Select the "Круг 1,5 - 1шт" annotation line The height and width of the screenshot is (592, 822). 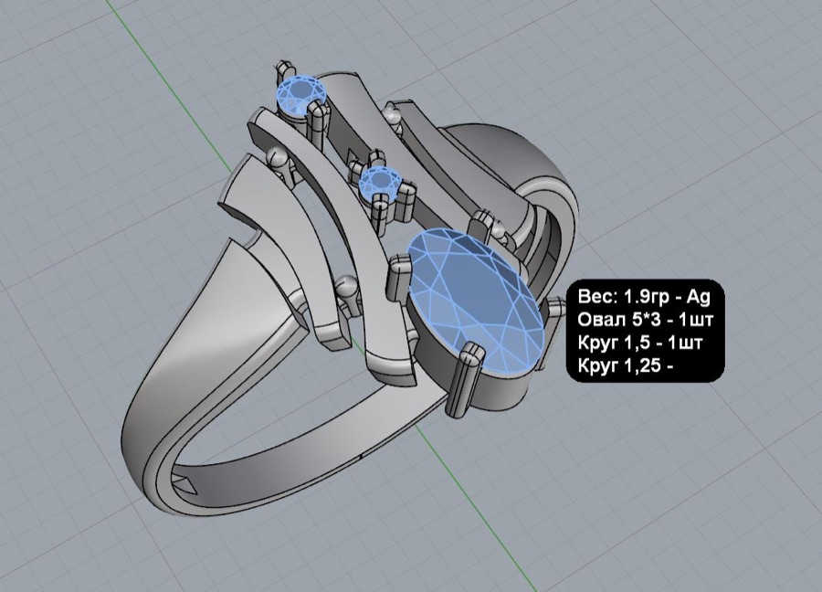[640, 343]
